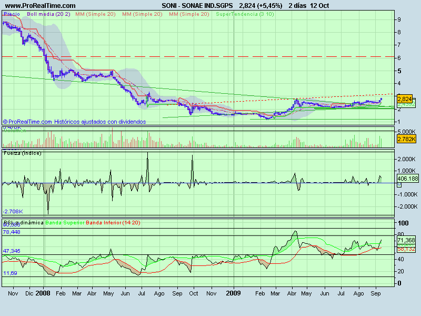Click the (14 20) RSI parameters text
Screen dimensions: 421x316
(131, 222)
